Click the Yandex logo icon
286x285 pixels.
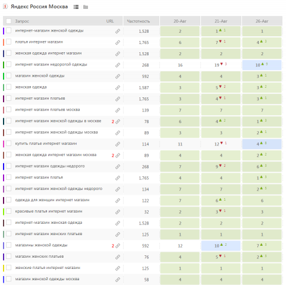click(x=5, y=7)
